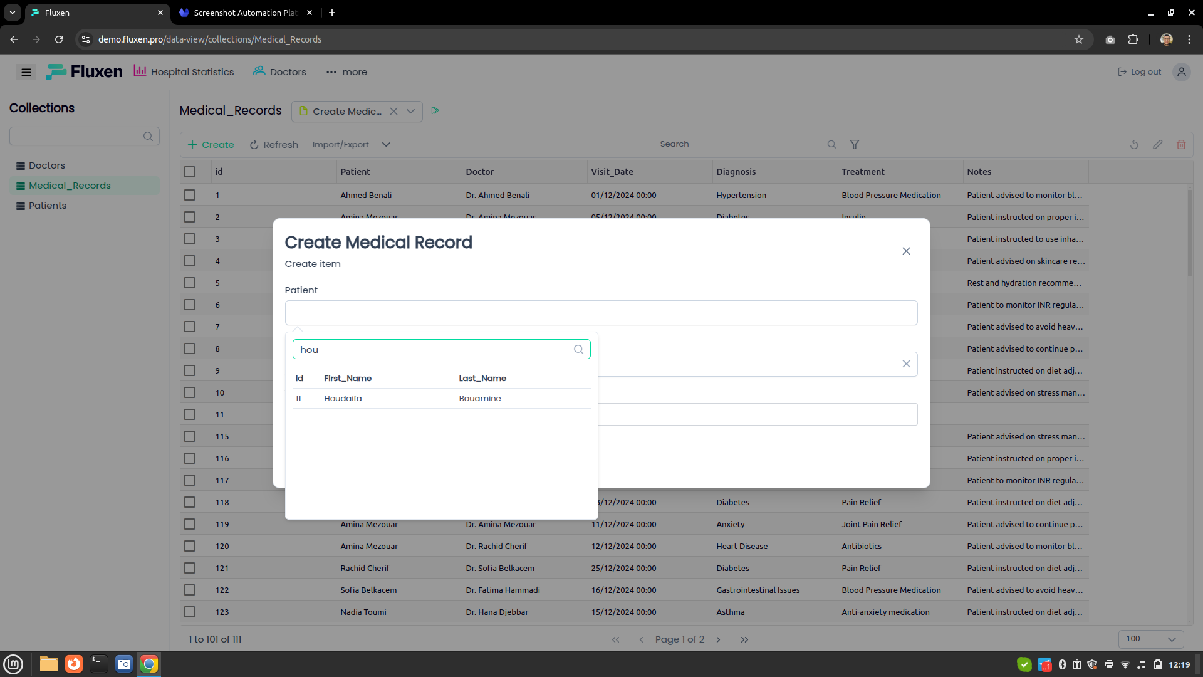Open the Hospital Statistics menu item
This screenshot has width=1203, height=677.
pos(184,72)
